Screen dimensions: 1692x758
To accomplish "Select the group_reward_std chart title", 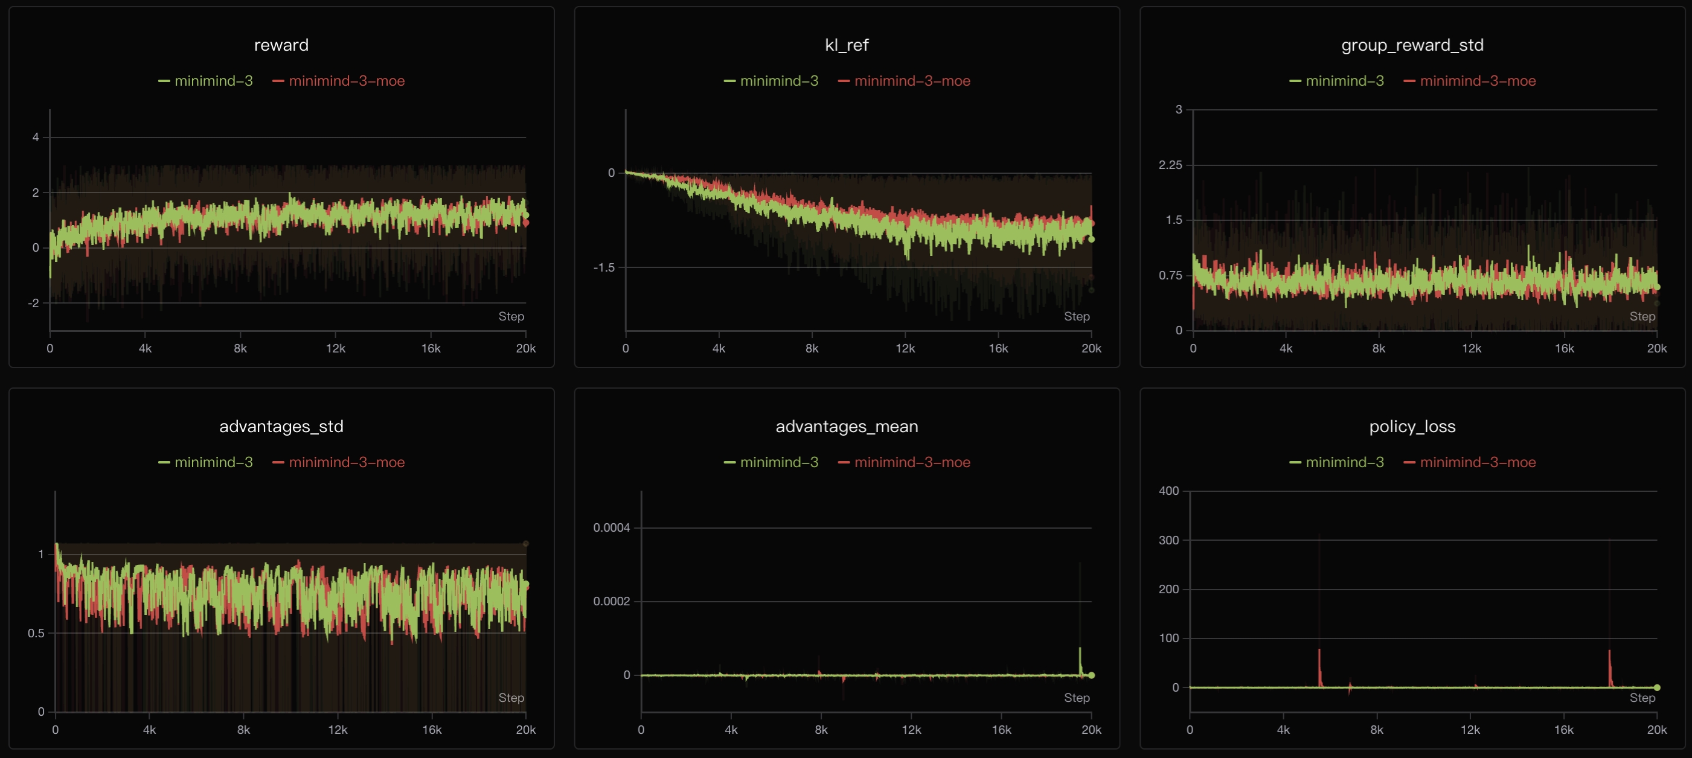I will coord(1412,45).
